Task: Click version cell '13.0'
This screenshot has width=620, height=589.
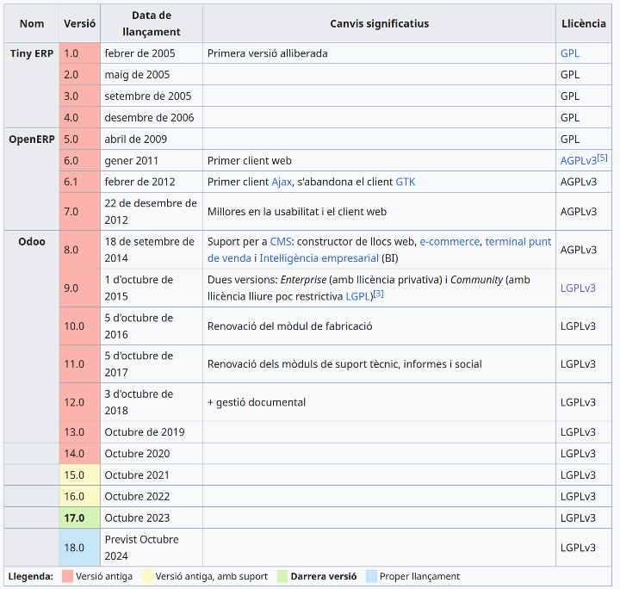Action: coord(80,432)
